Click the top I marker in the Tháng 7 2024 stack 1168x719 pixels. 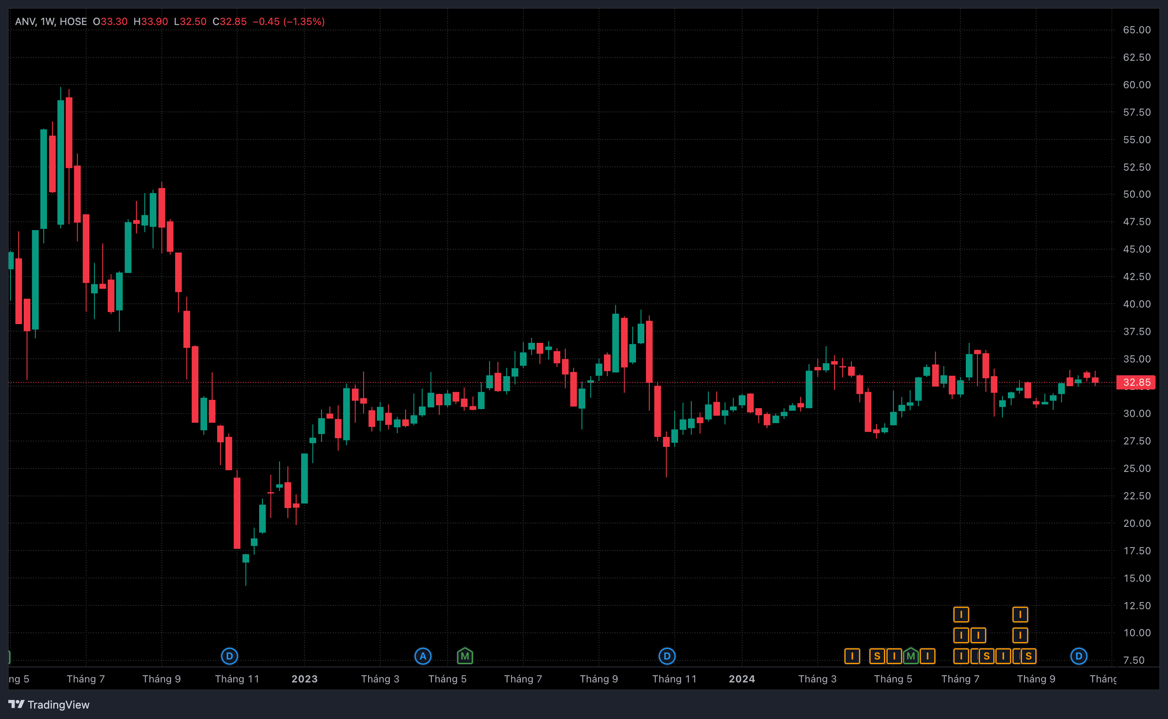(961, 614)
